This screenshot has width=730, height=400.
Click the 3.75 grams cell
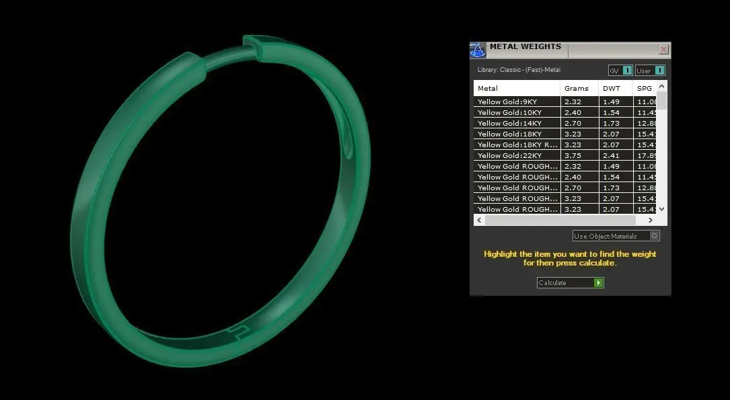pos(579,155)
